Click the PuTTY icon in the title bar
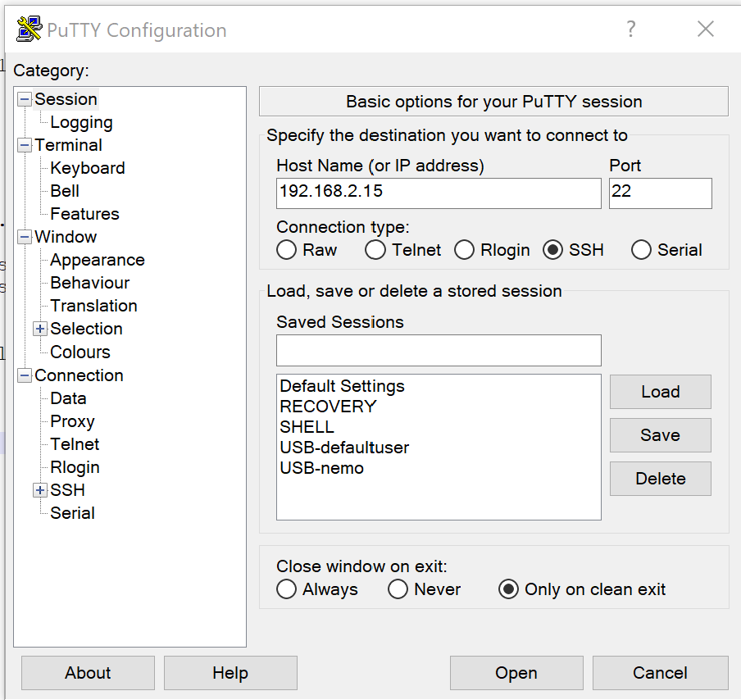Screen dimensions: 741x700 coord(29,29)
